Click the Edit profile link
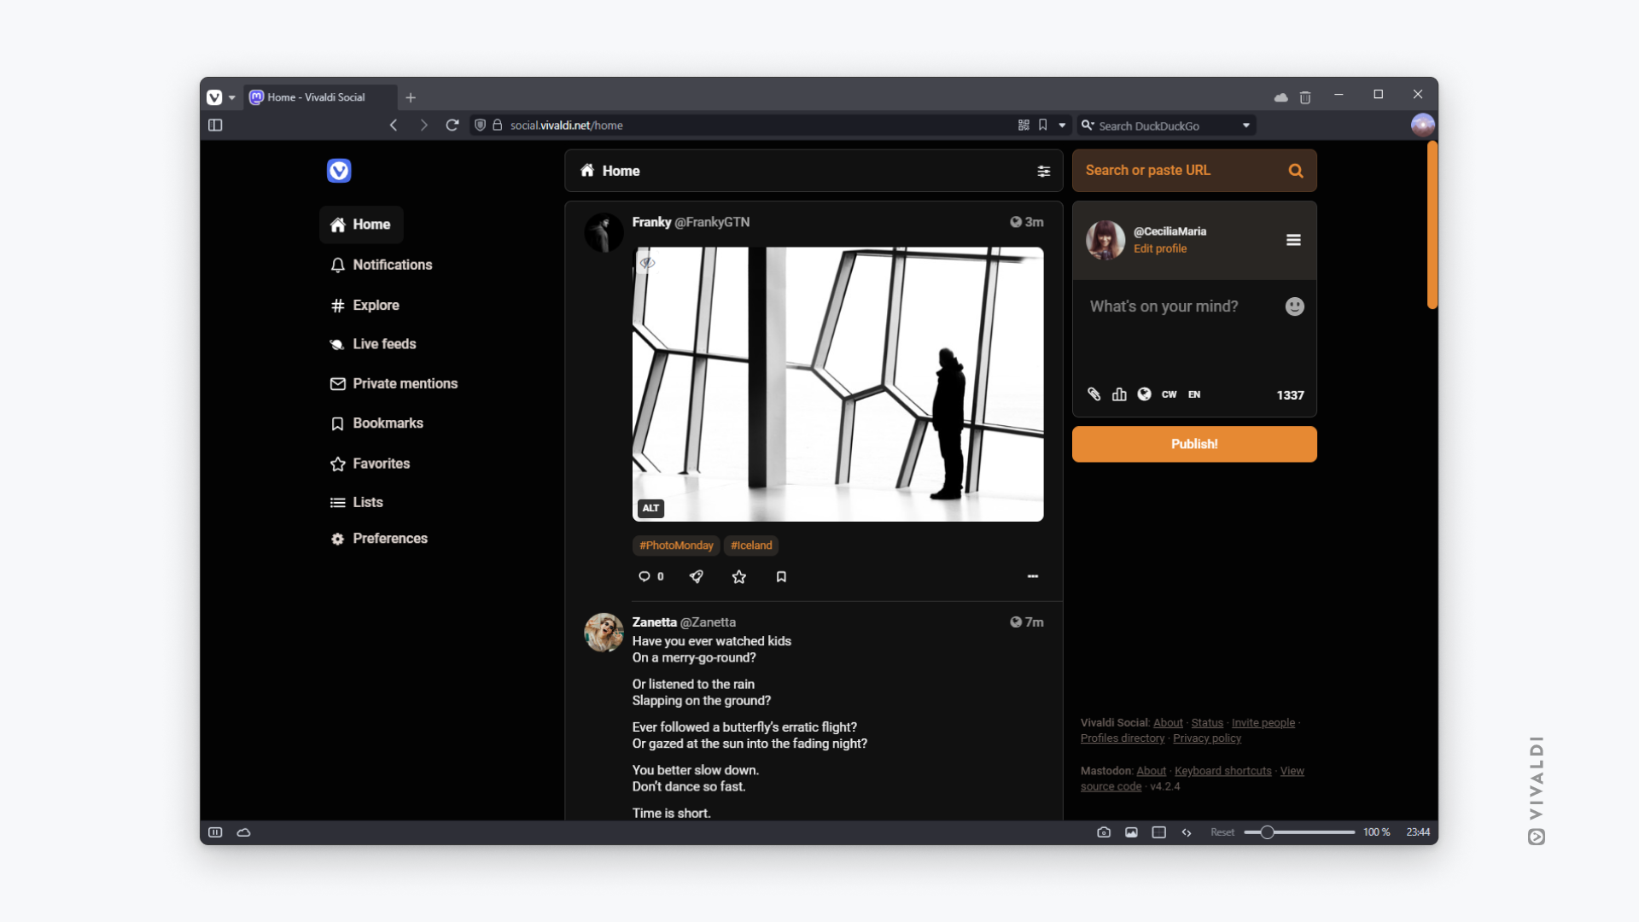 pyautogui.click(x=1161, y=248)
